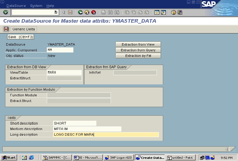Click the SAP window menu icon

click(3, 2)
